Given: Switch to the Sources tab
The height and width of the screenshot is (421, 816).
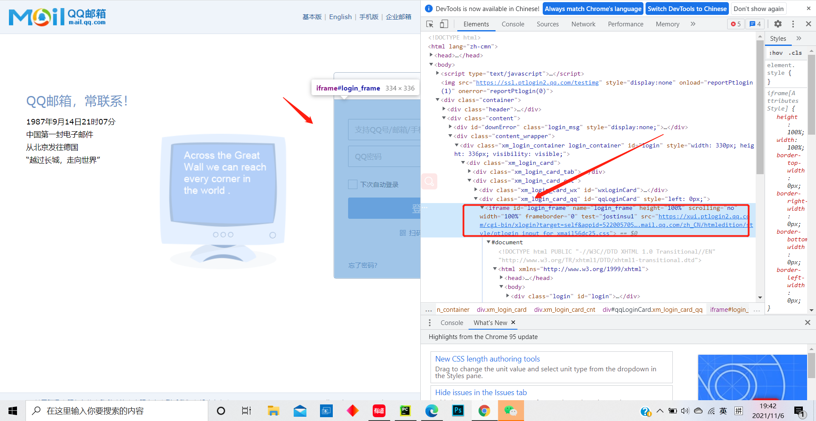Looking at the screenshot, I should point(547,24).
